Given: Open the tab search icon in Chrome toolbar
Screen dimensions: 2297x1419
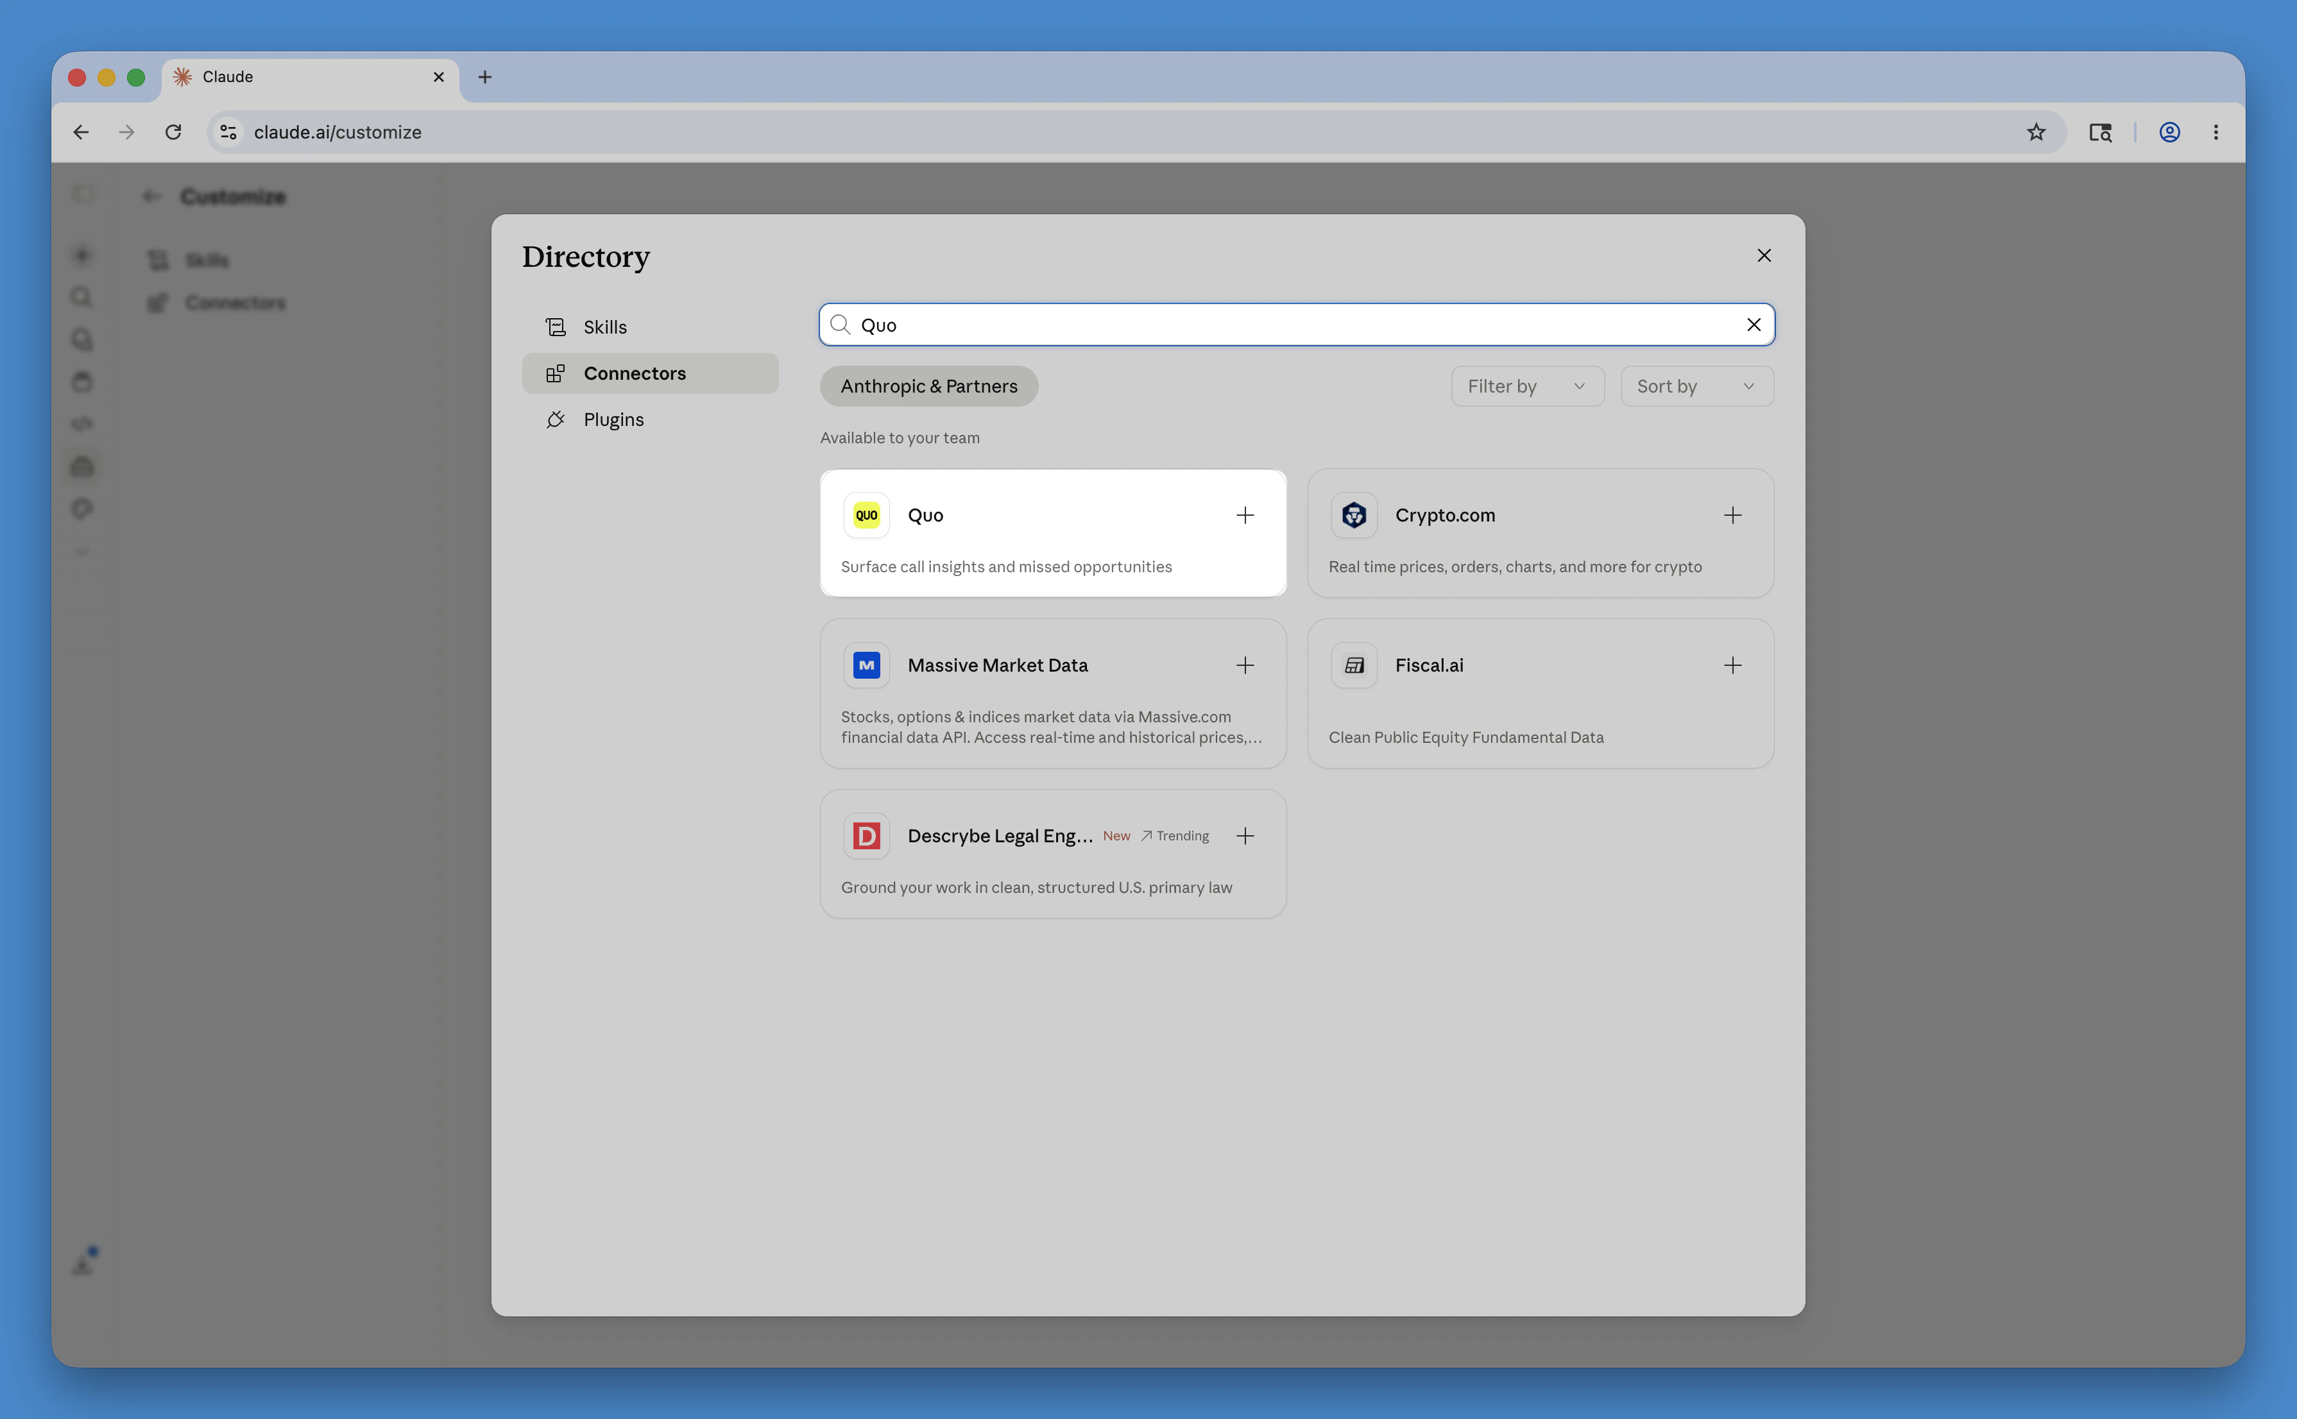Looking at the screenshot, I should [2100, 132].
